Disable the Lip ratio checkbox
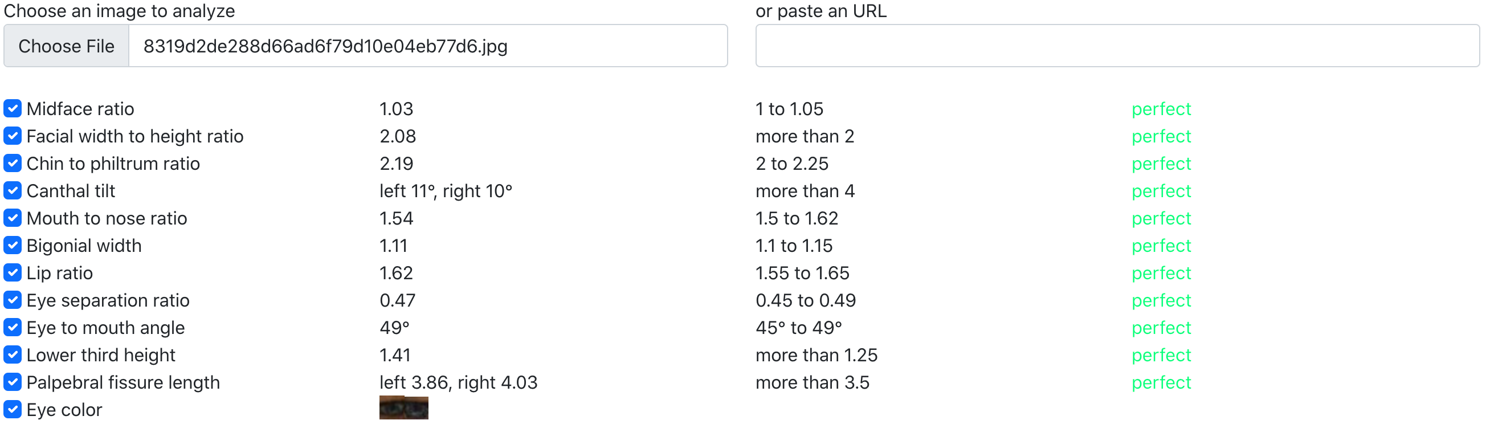Screen dimensions: 1486x424 (13, 273)
